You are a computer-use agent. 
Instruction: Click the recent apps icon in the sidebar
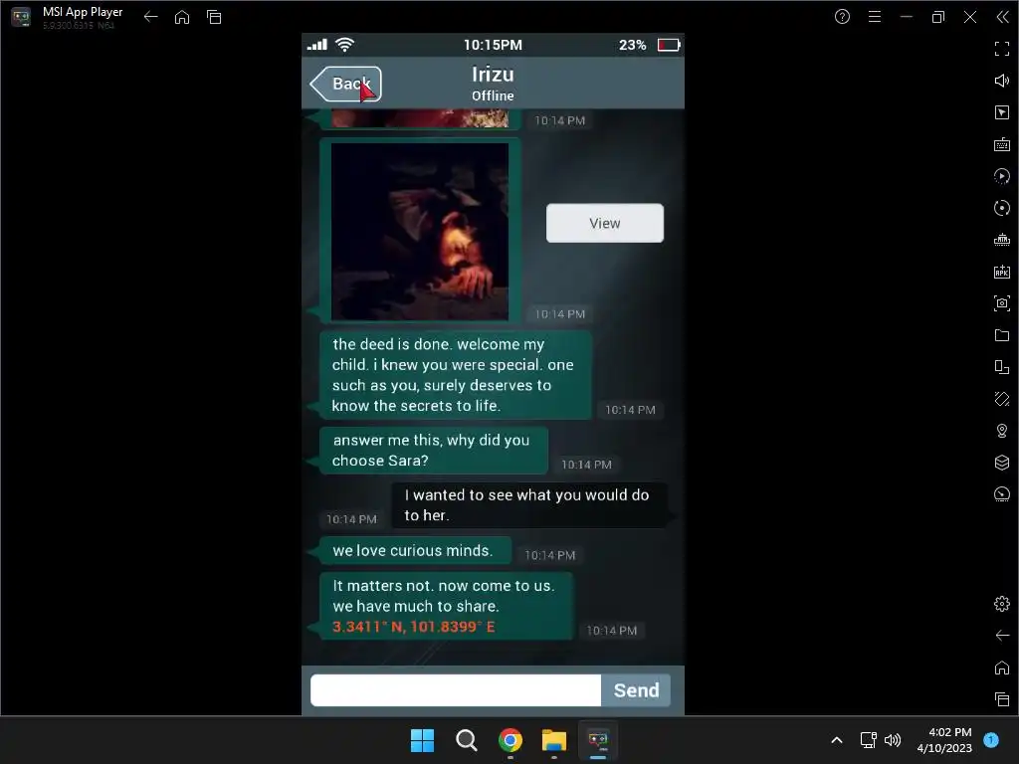1002,699
